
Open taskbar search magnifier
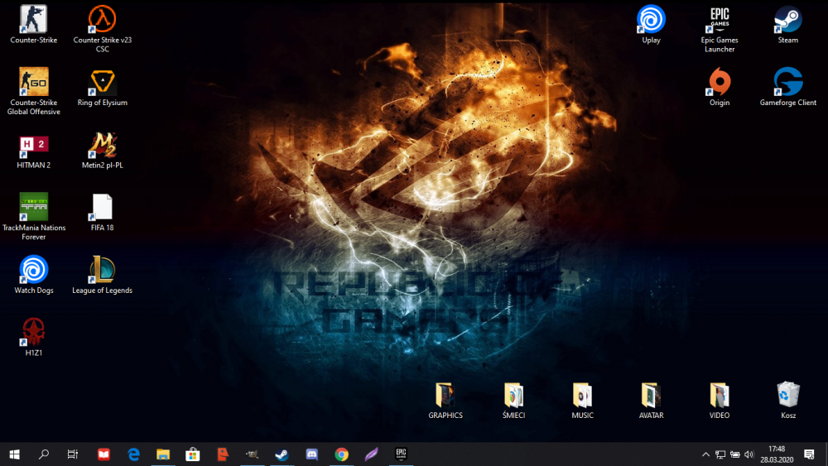[44, 454]
